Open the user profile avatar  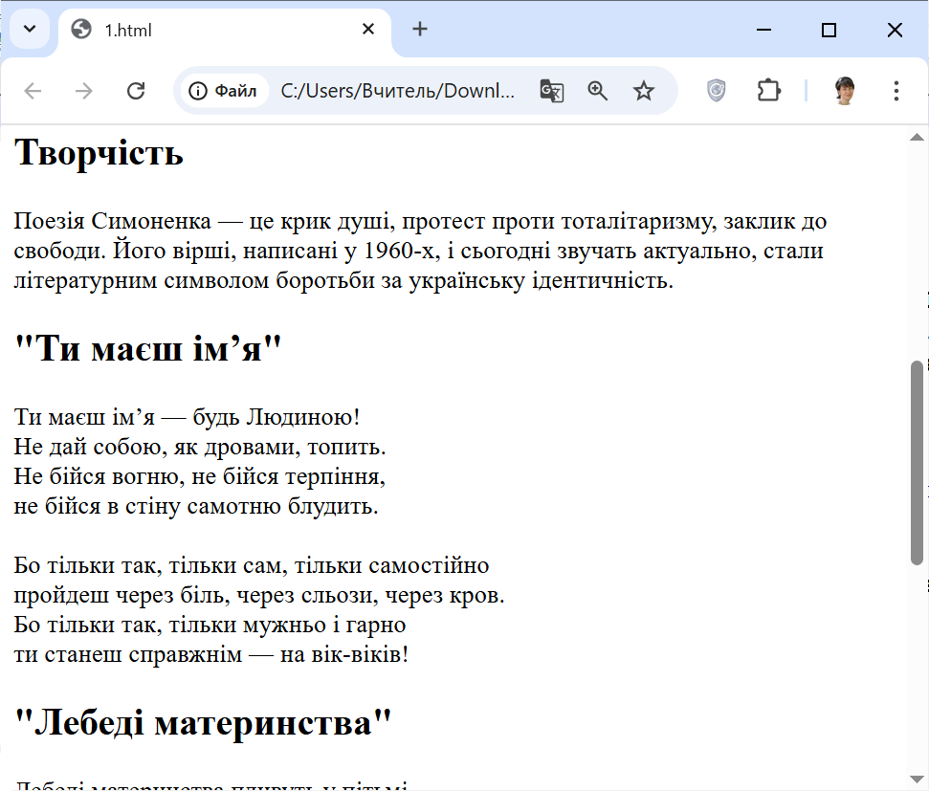tap(844, 91)
